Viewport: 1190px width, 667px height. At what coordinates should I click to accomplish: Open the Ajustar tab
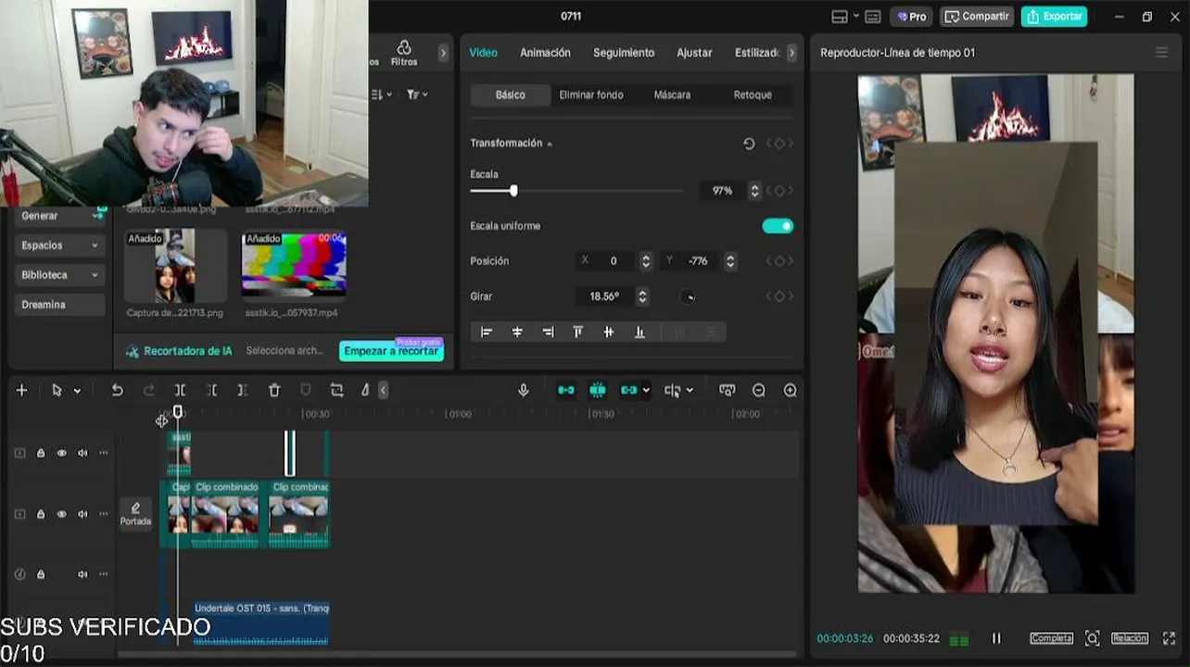coord(694,53)
